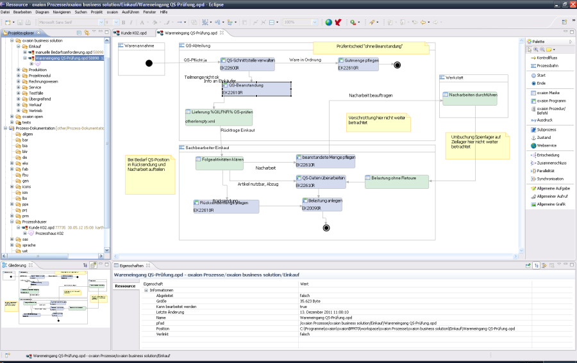Viewport: 577px width, 363px height.
Task: Choose the Subprozess palette tool
Action: coord(544,130)
